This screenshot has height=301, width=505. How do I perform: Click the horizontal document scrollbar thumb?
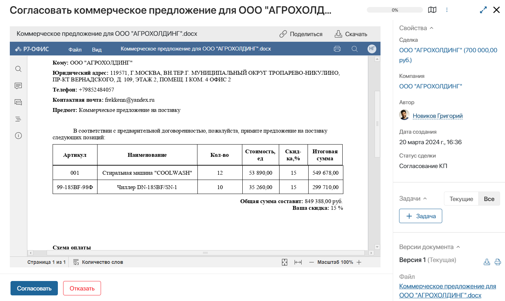pos(206,253)
